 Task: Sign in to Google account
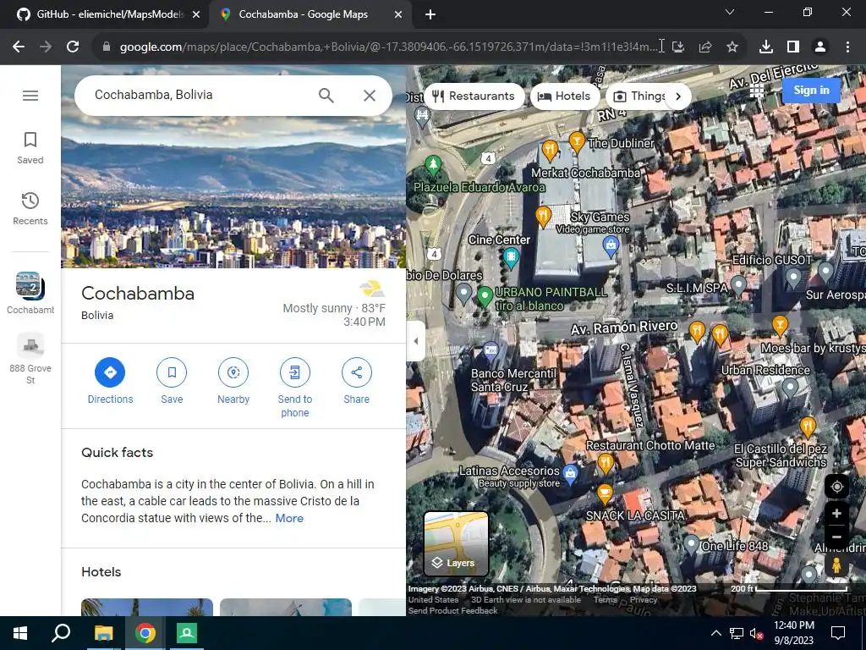[x=811, y=90]
